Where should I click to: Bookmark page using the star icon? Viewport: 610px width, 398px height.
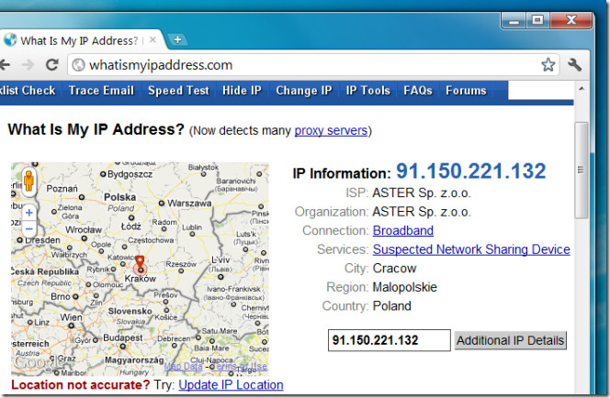tap(548, 65)
